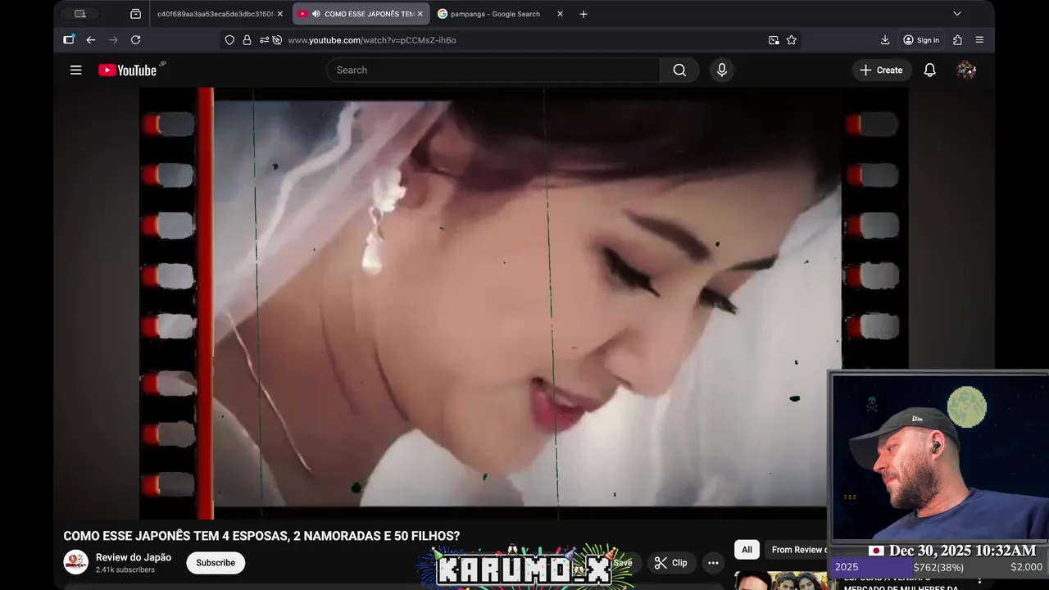This screenshot has width=1049, height=590.
Task: Go back with browser back arrow
Action: coord(91,40)
